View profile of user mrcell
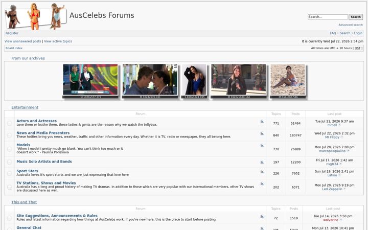 (x=332, y=125)
